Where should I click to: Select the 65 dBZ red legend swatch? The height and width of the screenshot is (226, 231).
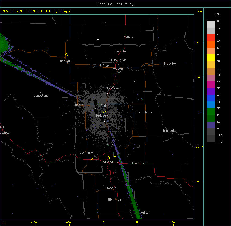211,38
